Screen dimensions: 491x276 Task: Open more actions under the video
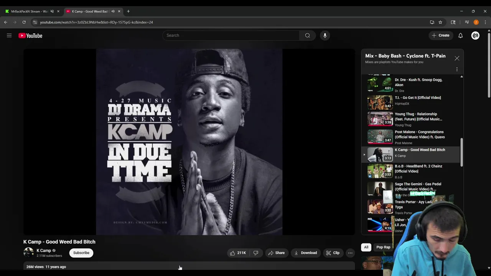click(350, 253)
